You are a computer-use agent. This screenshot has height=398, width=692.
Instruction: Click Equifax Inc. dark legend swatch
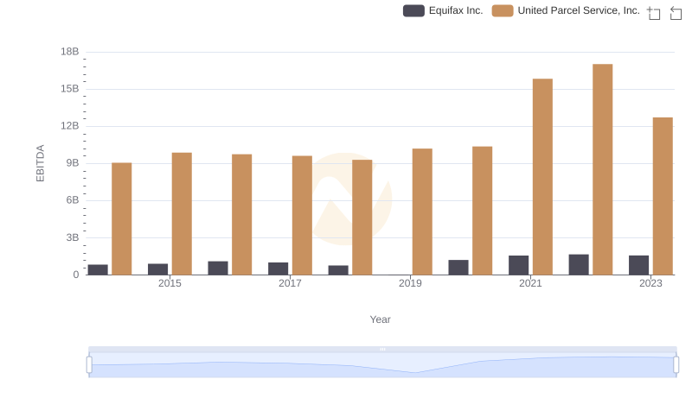413,10
